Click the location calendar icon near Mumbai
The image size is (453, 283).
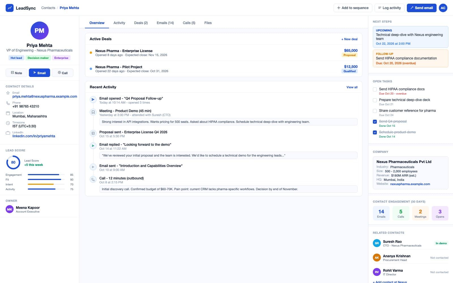click(x=8, y=113)
